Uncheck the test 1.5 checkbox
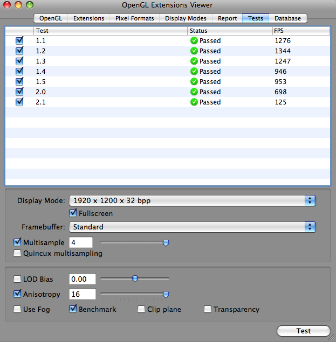 click(x=19, y=81)
